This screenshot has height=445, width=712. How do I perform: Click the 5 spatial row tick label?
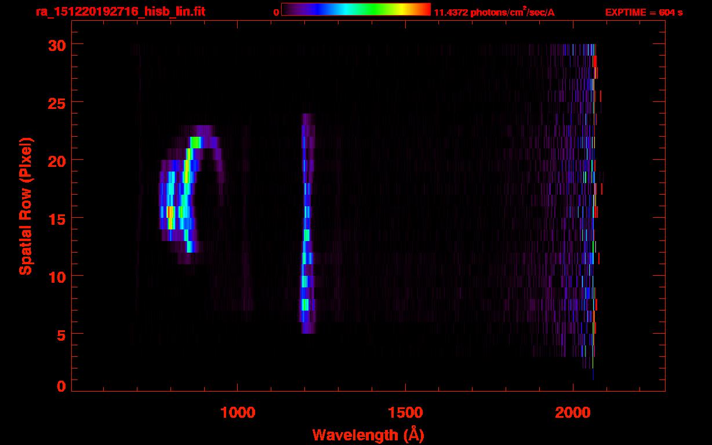pyautogui.click(x=62, y=334)
